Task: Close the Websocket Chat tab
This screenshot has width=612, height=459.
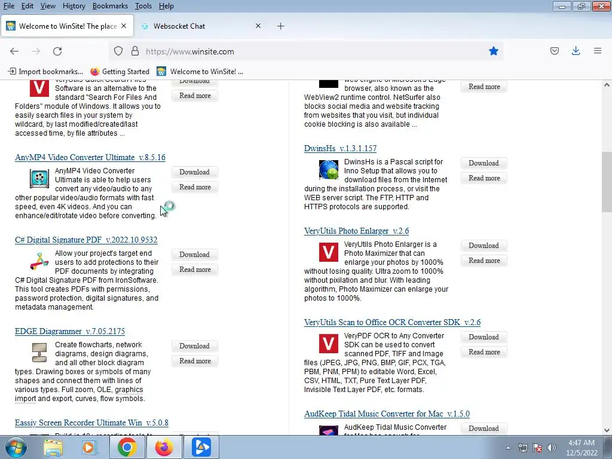Action: tap(258, 26)
